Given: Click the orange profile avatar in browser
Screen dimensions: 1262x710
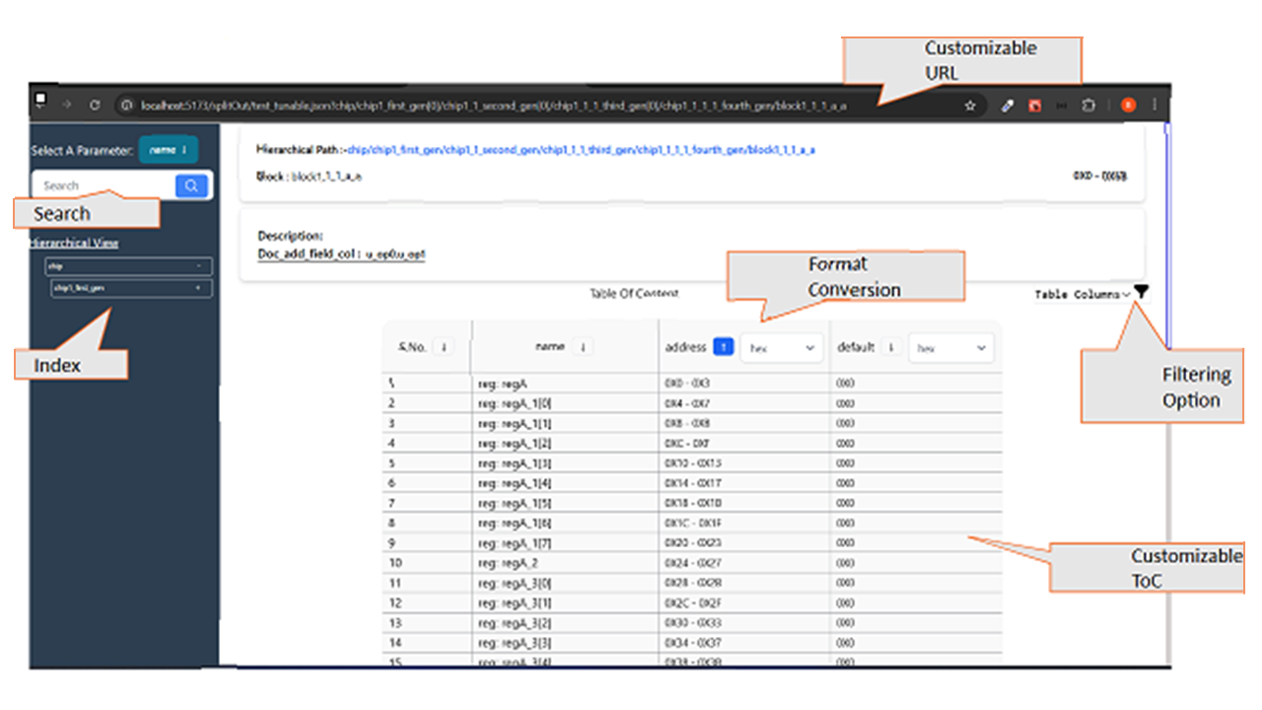Looking at the screenshot, I should click(1129, 106).
